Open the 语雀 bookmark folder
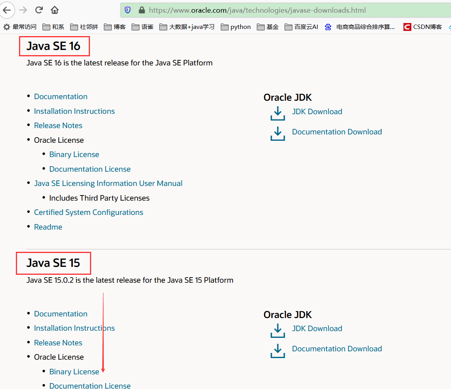Viewport: 451px width, 389px height. [142, 27]
